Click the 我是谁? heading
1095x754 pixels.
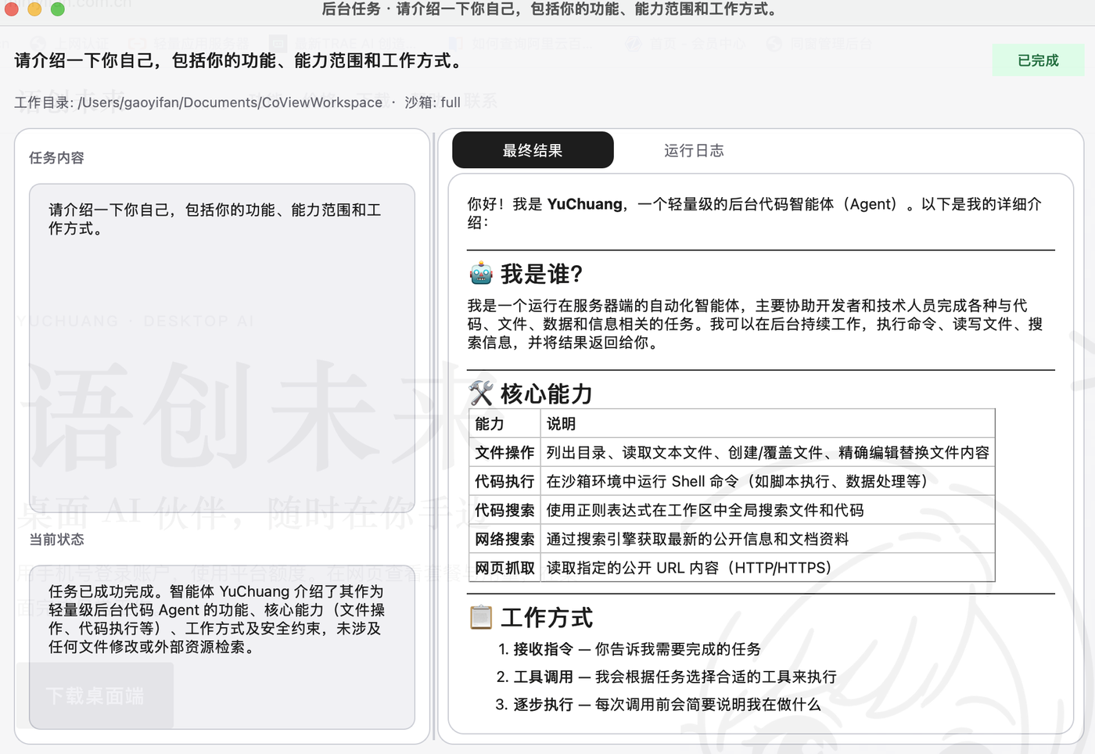pyautogui.click(x=541, y=274)
